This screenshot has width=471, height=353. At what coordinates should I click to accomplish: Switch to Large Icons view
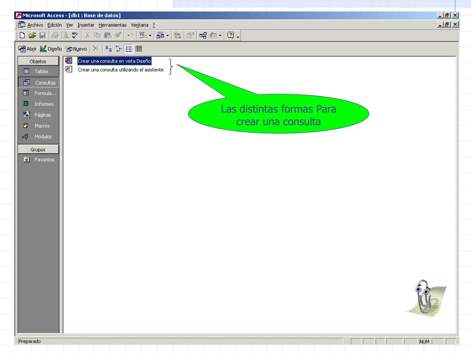pos(109,49)
